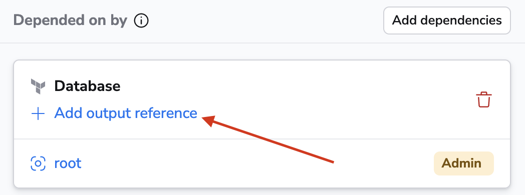Screen dimensions: 525x195
Task: Click the info icon beside Depended on by
Action: point(141,21)
